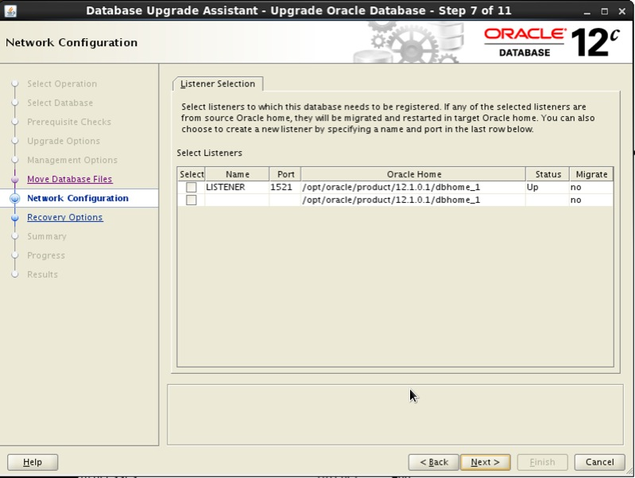Image resolution: width=635 pixels, height=478 pixels.
Task: Click the Select column header
Action: coord(192,174)
